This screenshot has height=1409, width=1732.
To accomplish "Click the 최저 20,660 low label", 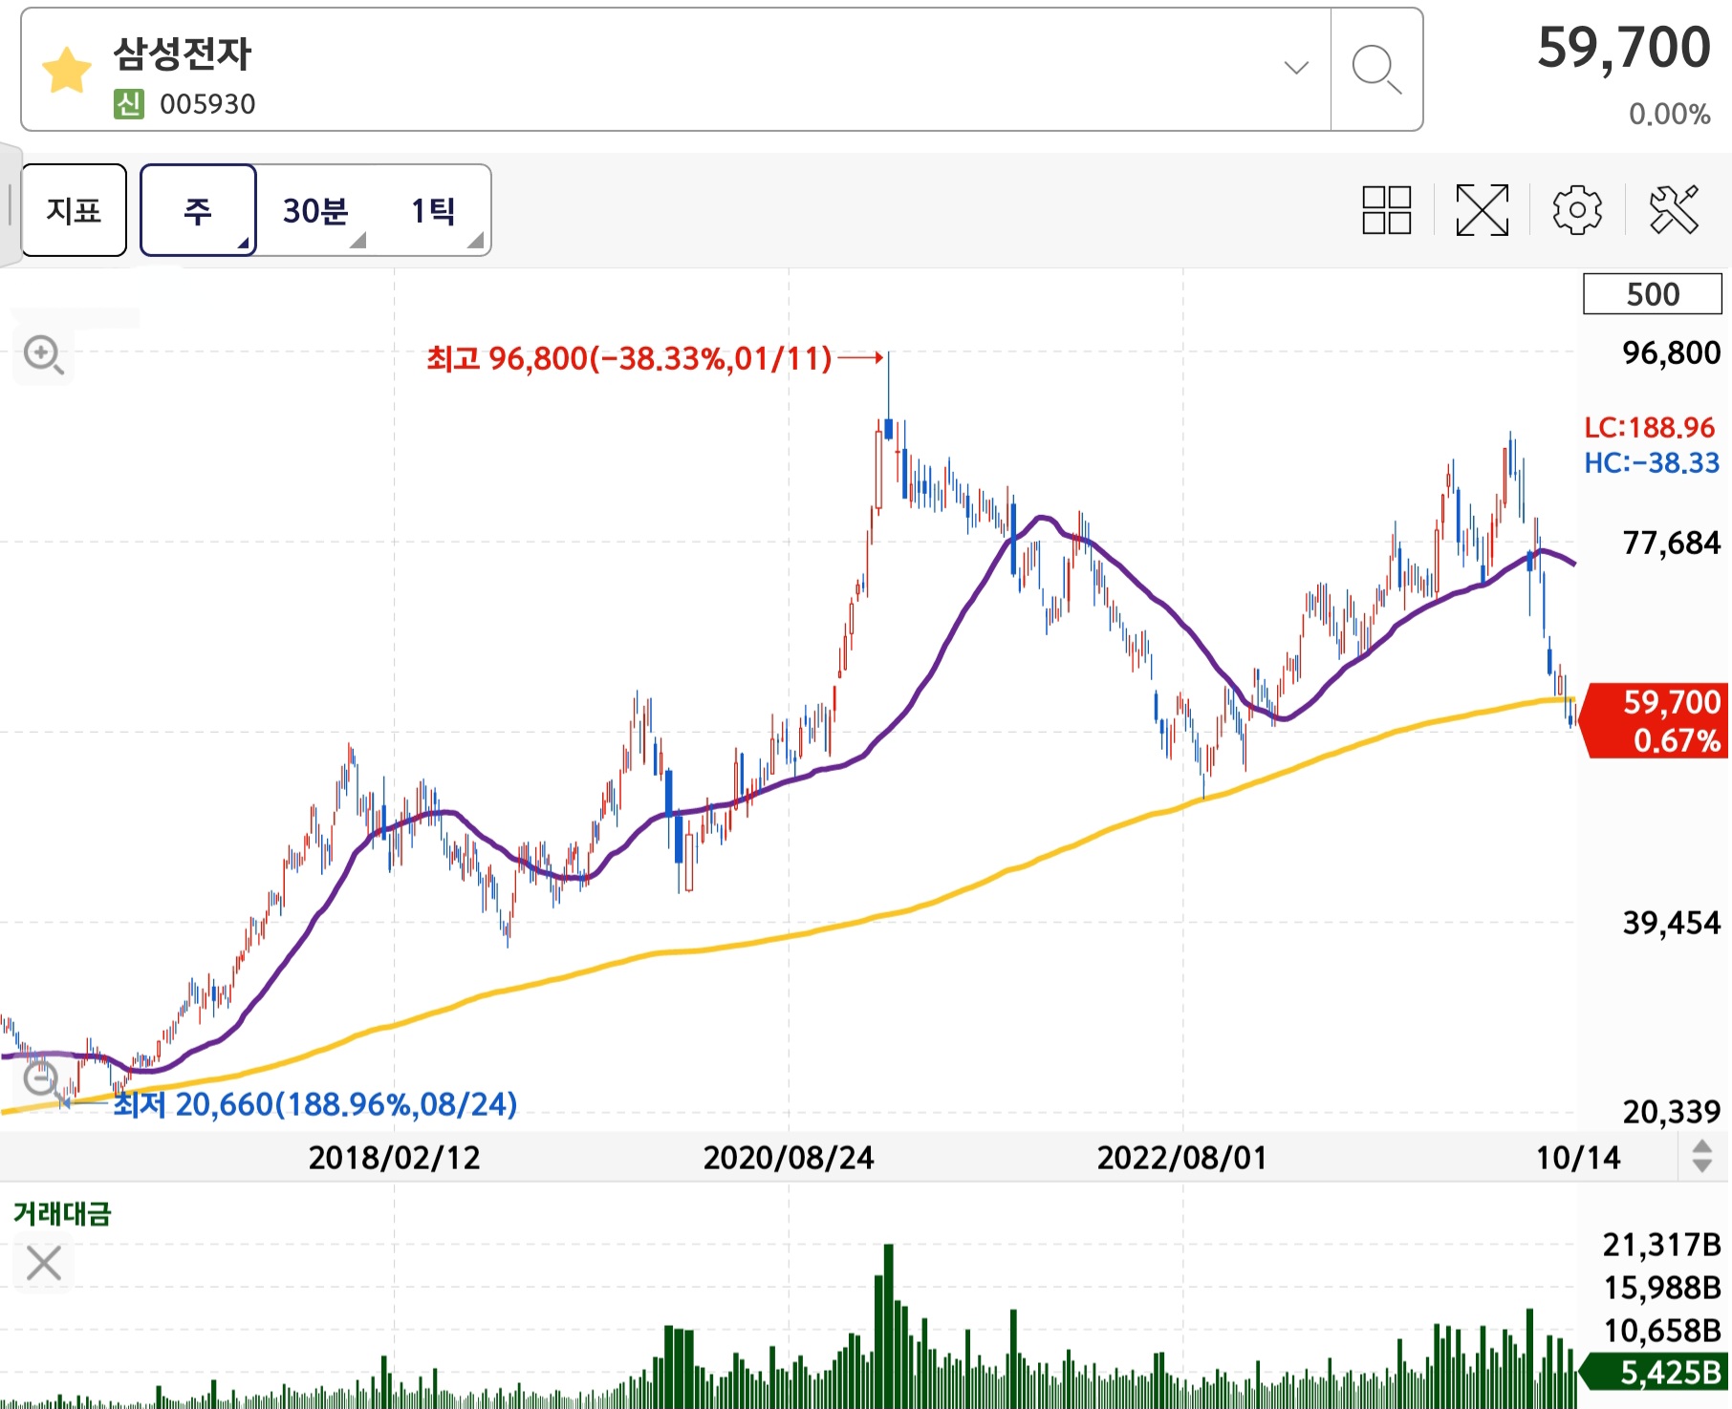I will click(x=315, y=1104).
